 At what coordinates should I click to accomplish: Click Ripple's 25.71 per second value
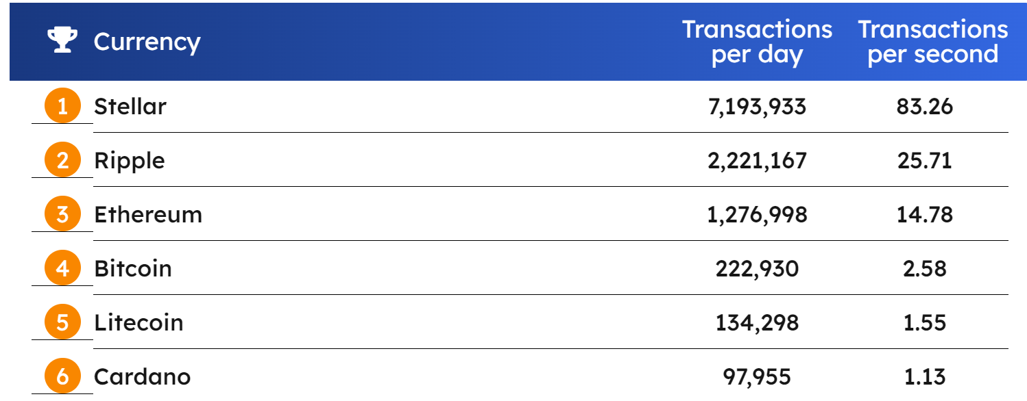pos(925,161)
